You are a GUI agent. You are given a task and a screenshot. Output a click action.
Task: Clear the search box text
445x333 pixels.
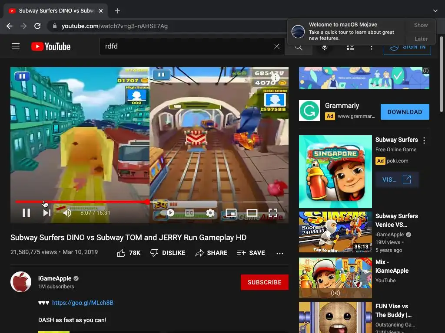tap(277, 46)
